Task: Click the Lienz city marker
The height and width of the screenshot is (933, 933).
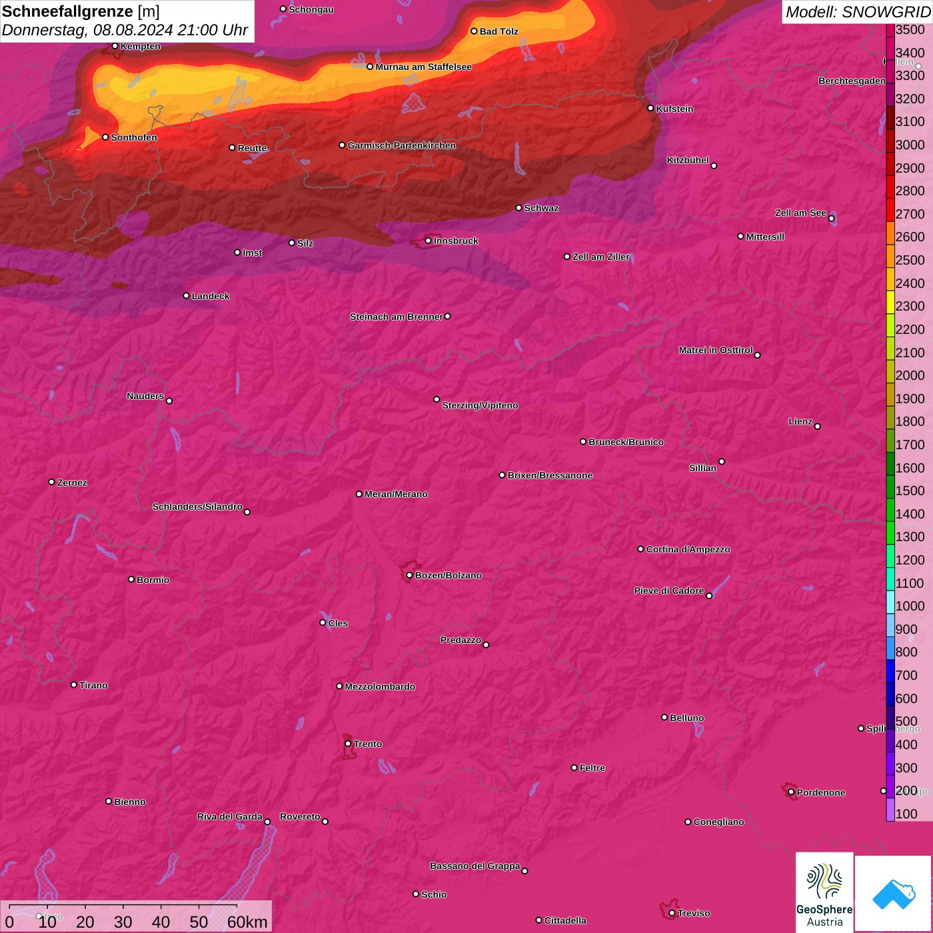Action: tap(817, 427)
